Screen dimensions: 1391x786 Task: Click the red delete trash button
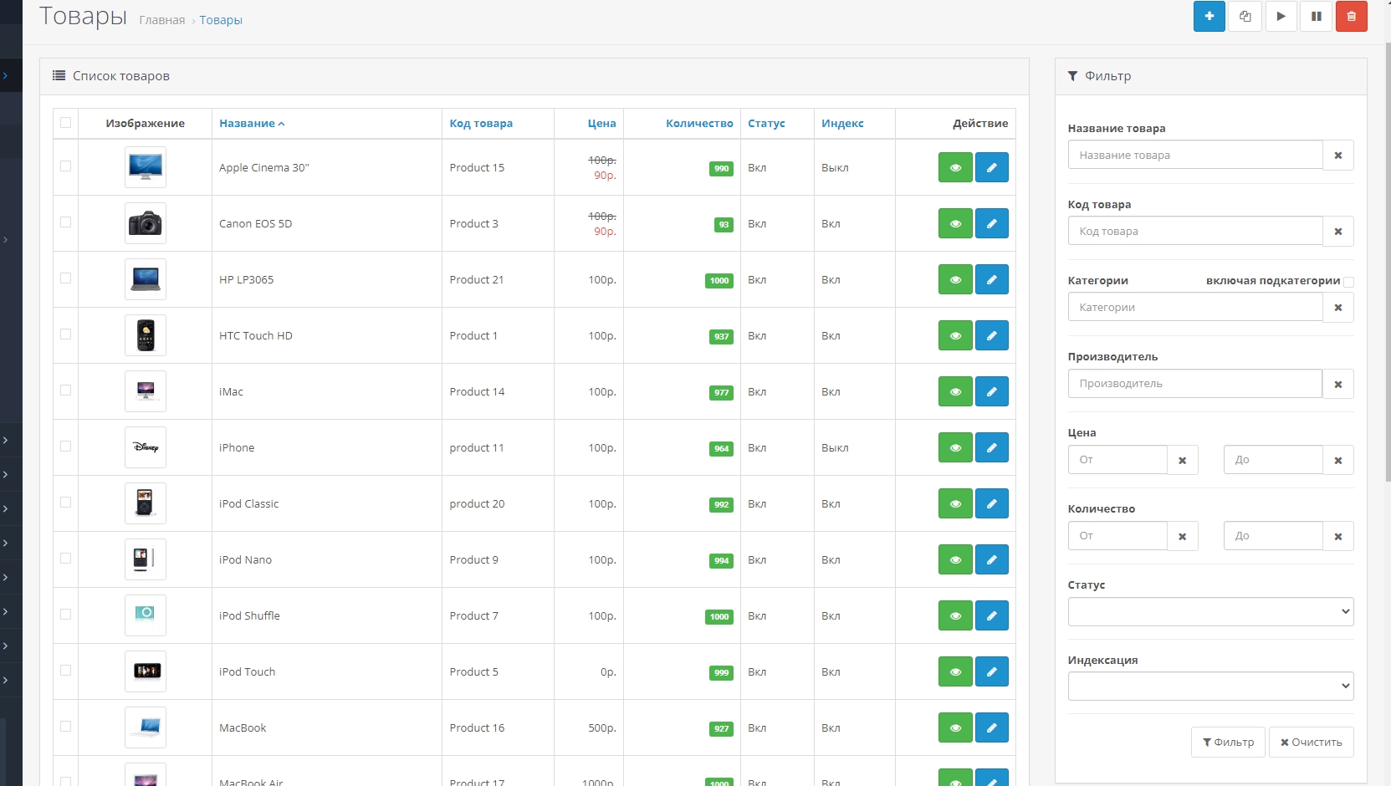click(x=1351, y=17)
